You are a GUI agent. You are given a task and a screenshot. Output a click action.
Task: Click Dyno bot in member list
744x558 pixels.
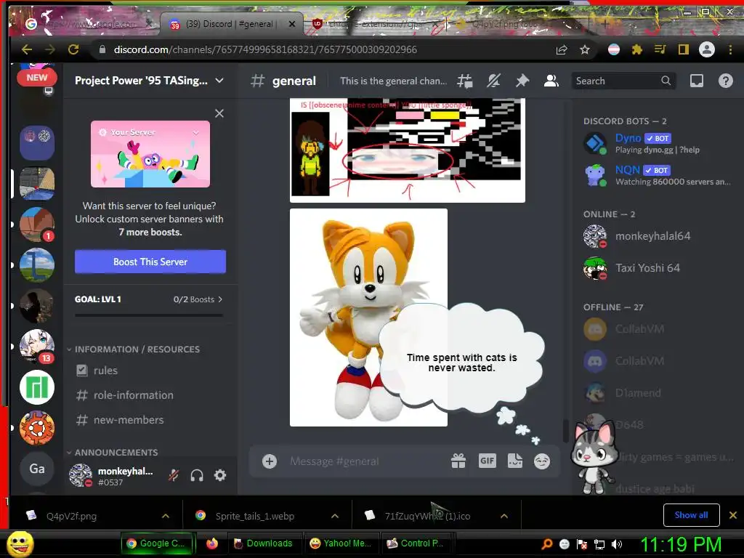point(658,143)
